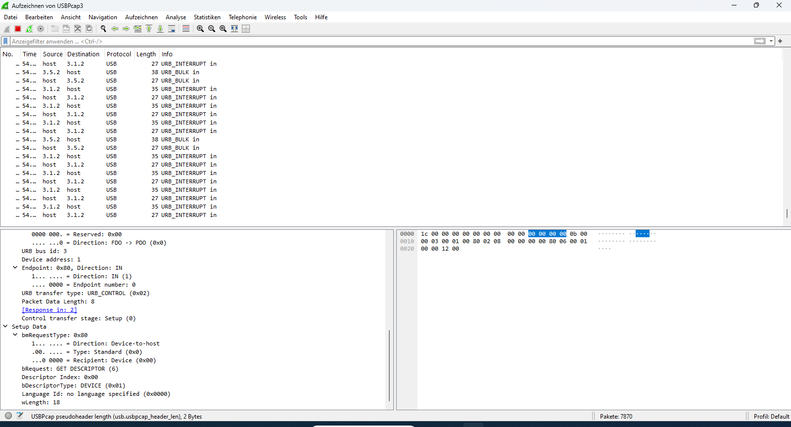Click the 'Pakete: 7870' status text
The width and height of the screenshot is (791, 427).
(616, 417)
